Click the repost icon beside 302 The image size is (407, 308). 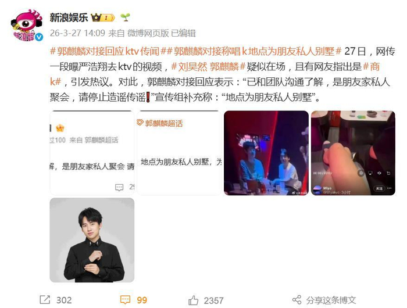45,300
